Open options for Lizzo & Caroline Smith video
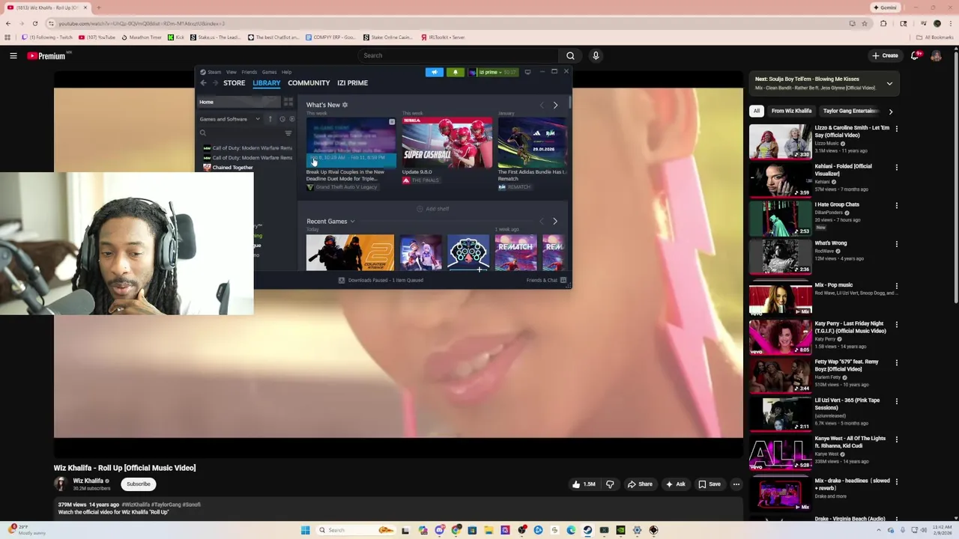Image resolution: width=959 pixels, height=539 pixels. click(896, 128)
